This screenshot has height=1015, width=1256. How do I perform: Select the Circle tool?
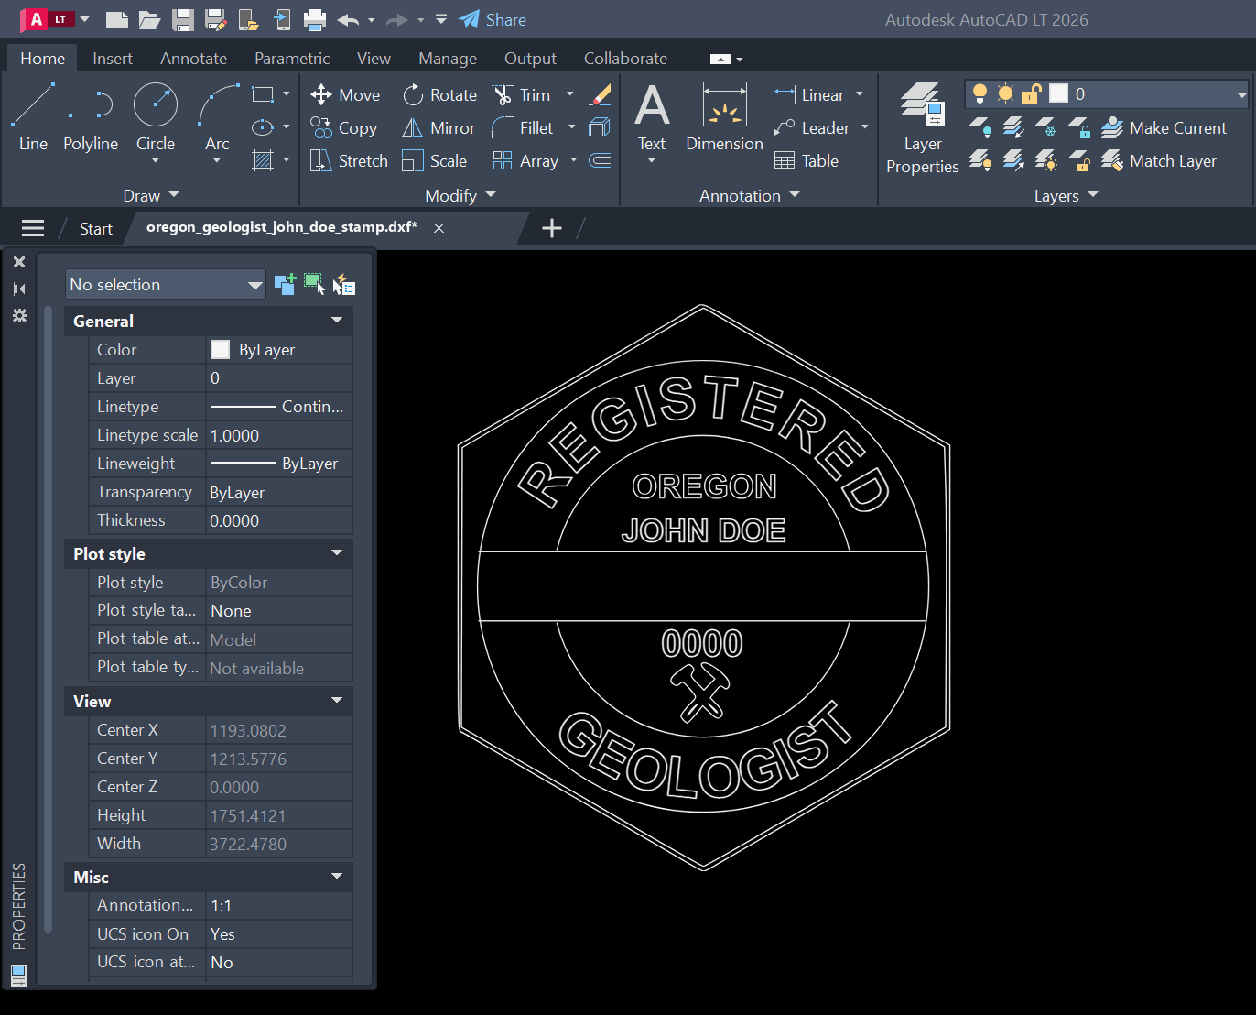point(156,117)
